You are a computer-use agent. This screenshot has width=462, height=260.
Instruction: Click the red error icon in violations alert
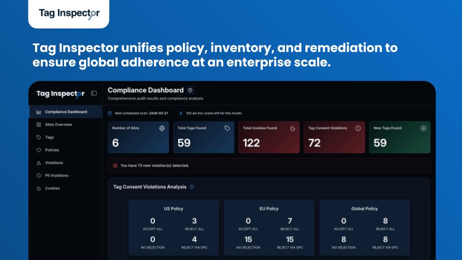115,166
